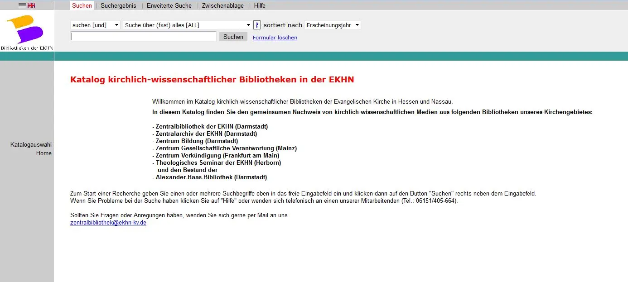Click the zentralbibliothek@ekhn-kv.de email link
Image resolution: width=628 pixels, height=282 pixels.
(108, 223)
